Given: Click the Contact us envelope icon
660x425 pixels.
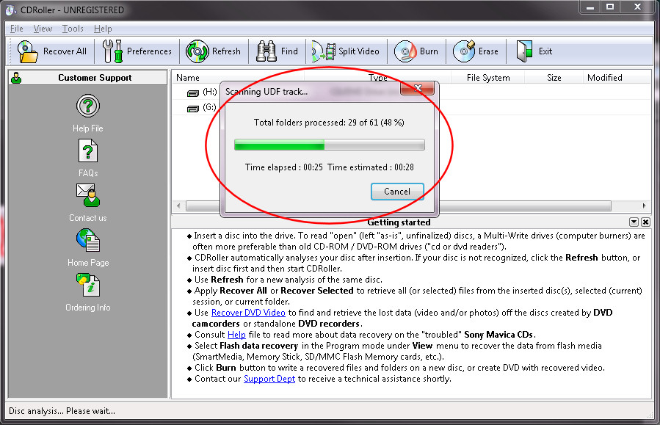Looking at the screenshot, I should 88,195.
